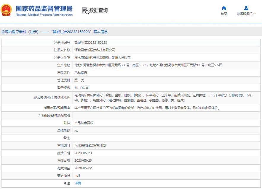The width and height of the screenshot is (262, 190).
Task: Click the 变更情况 row label
Action: 63,176
